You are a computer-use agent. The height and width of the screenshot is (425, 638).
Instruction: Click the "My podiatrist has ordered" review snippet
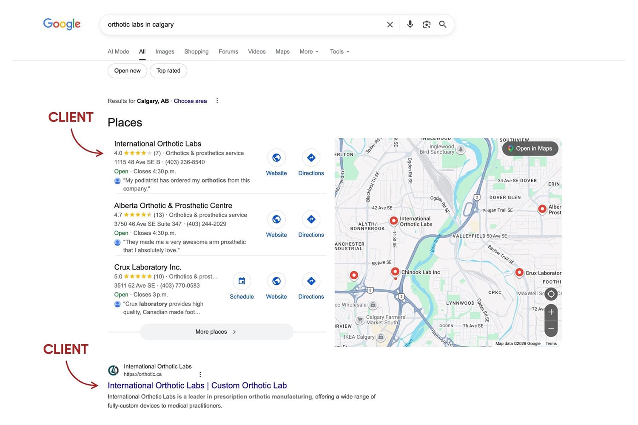186,184
